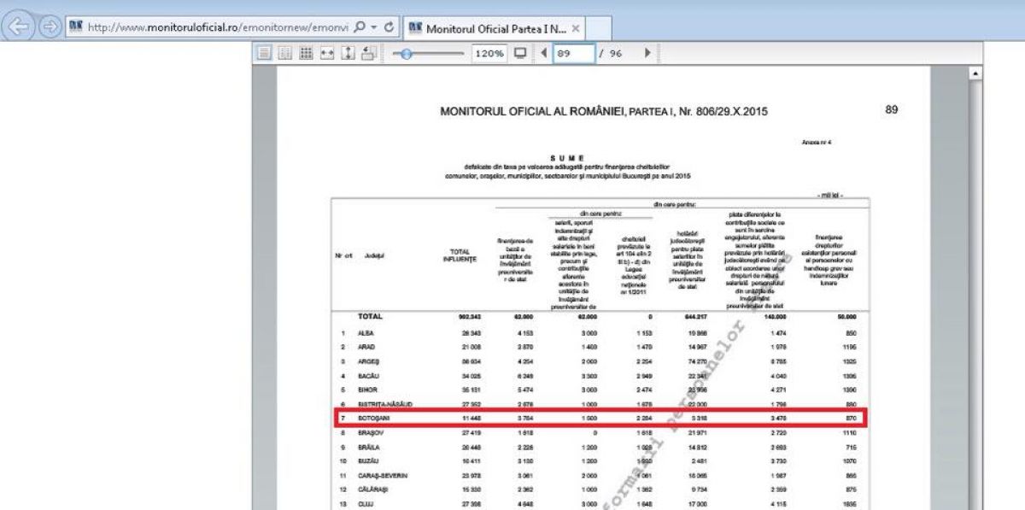Go to the previous document page
Screen dimensions: 1025x510
(x=544, y=53)
